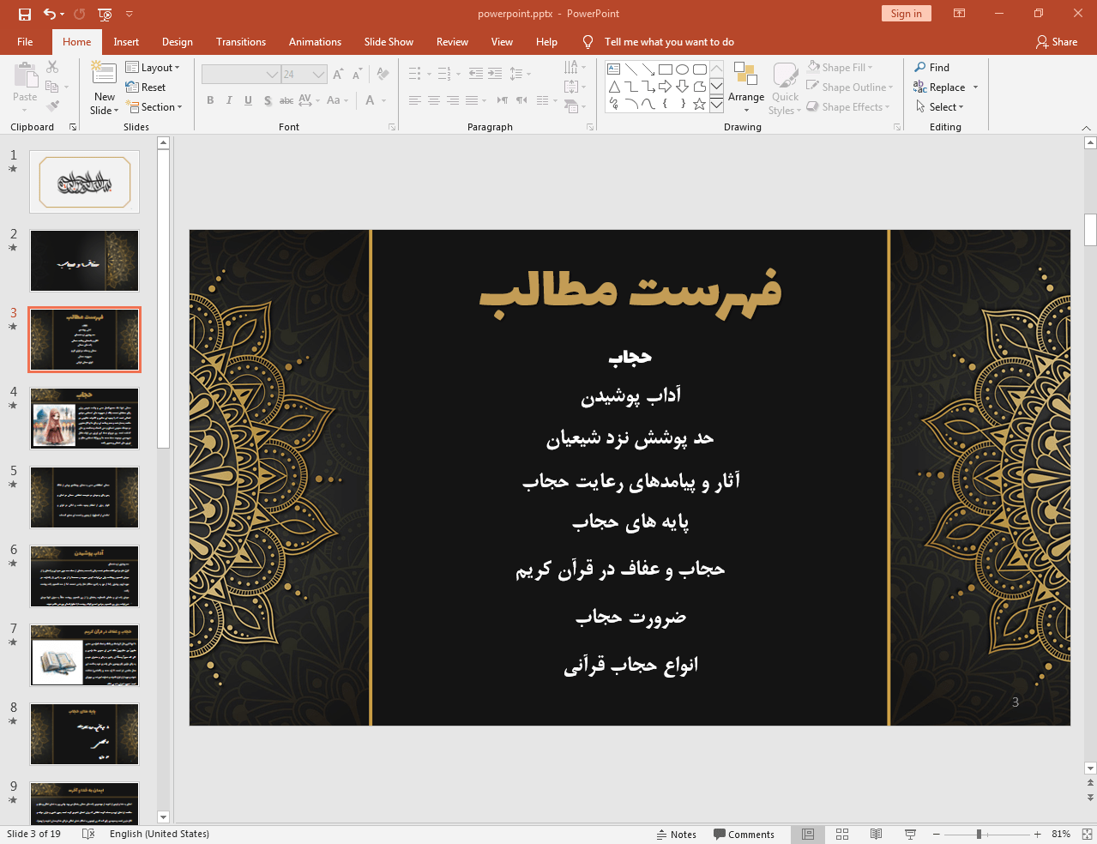The height and width of the screenshot is (844, 1097).
Task: Switch to Slide Sorter view
Action: coord(841,834)
